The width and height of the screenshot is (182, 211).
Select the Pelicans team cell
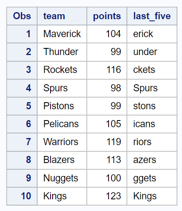(62, 124)
